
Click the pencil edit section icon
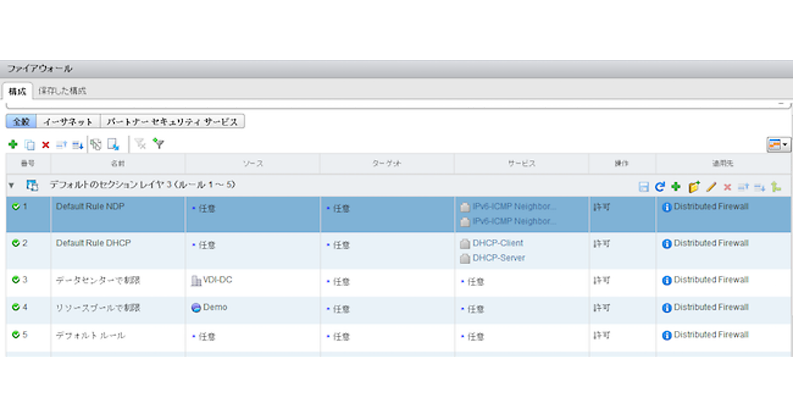click(x=711, y=188)
